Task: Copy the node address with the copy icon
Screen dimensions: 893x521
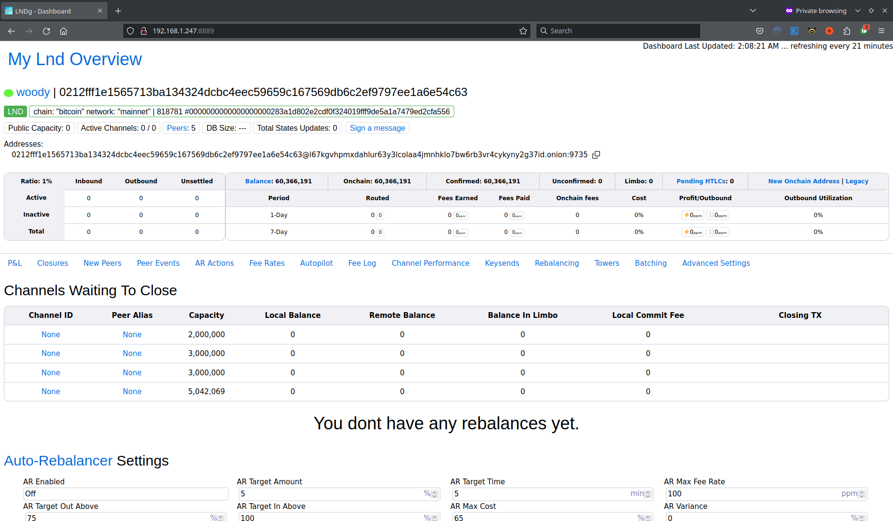Action: tap(596, 155)
